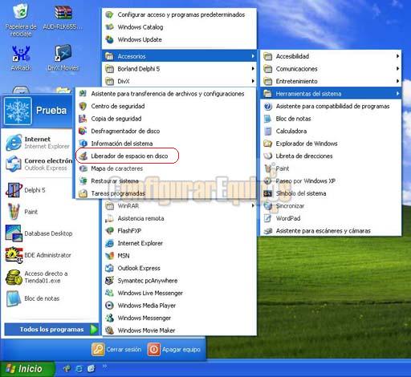Launch Windows Movie Maker

click(179, 330)
